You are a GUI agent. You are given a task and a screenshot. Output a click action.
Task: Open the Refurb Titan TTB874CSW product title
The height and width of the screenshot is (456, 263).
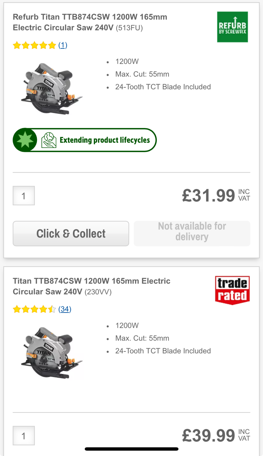click(x=90, y=22)
